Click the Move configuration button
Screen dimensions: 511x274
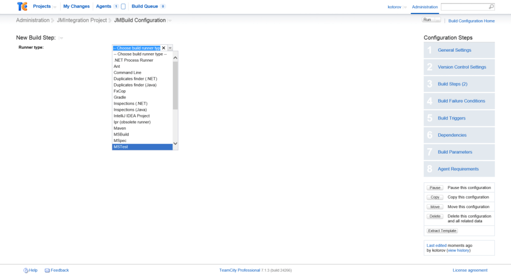pyautogui.click(x=435, y=207)
